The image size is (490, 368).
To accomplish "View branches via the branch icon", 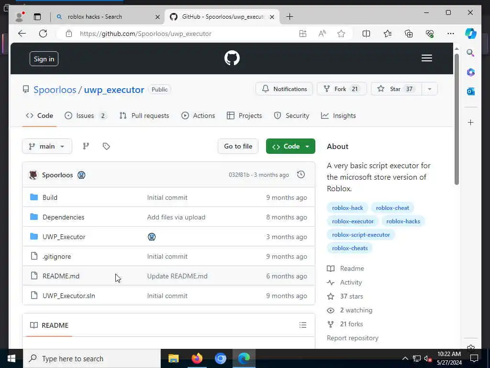I will (86, 146).
